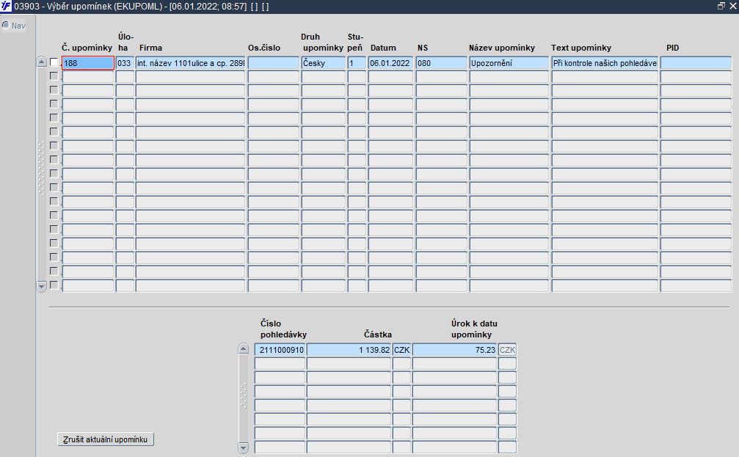Screen dimensions: 739x457
Task: Click the upper table scrollbar thumb grip
Action: [x=42, y=168]
